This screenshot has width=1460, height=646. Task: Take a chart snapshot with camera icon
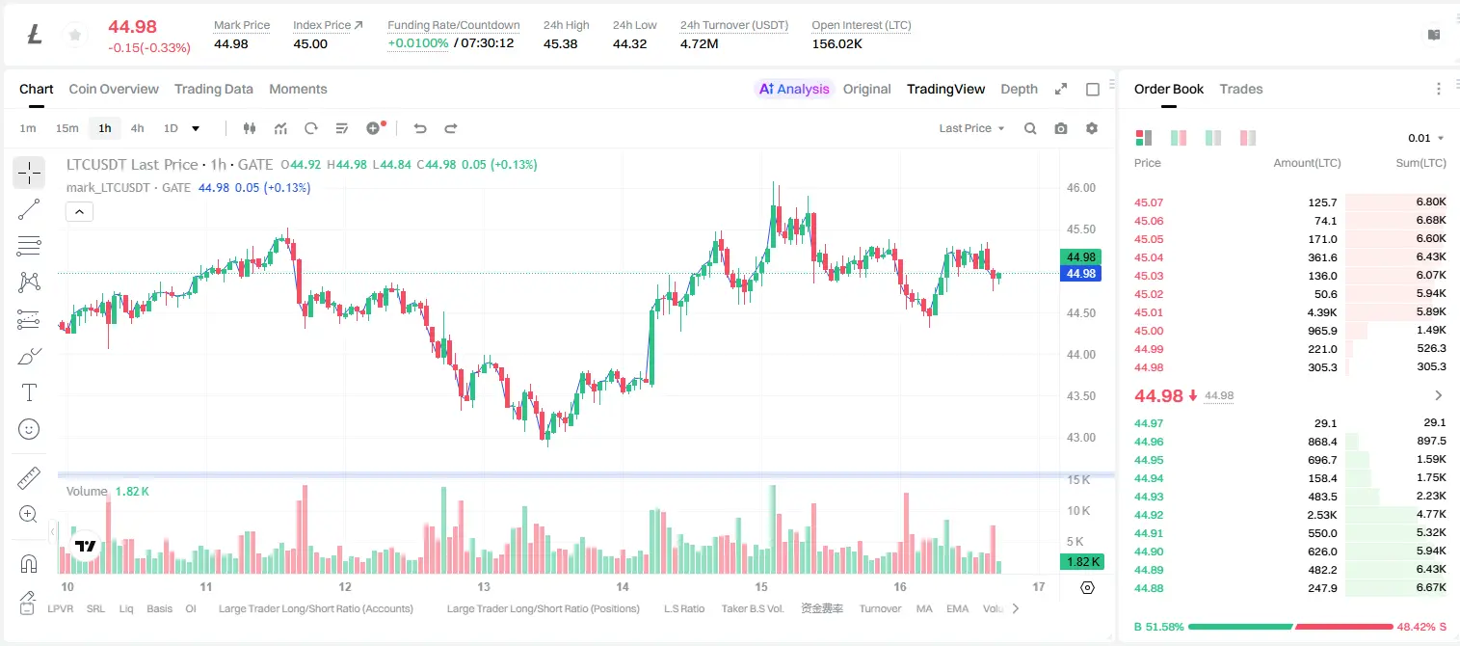click(1061, 128)
